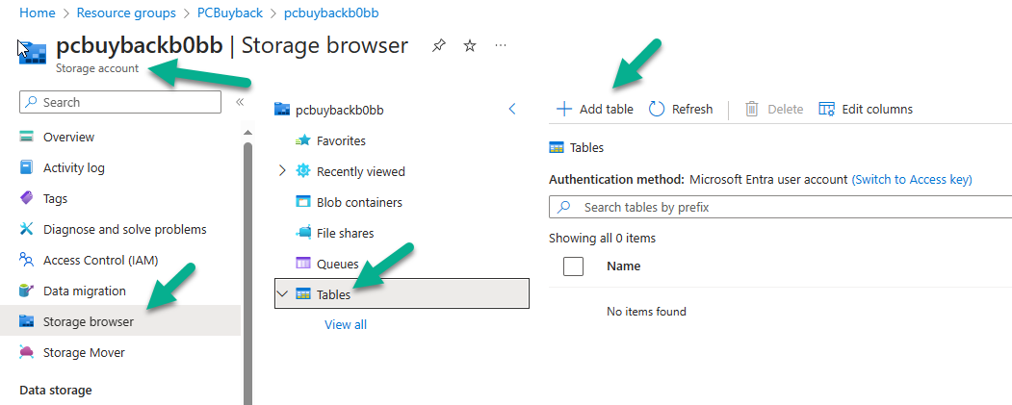Screen dimensions: 1012x405
Task: Tick the select-all Name checkbox
Action: click(573, 266)
